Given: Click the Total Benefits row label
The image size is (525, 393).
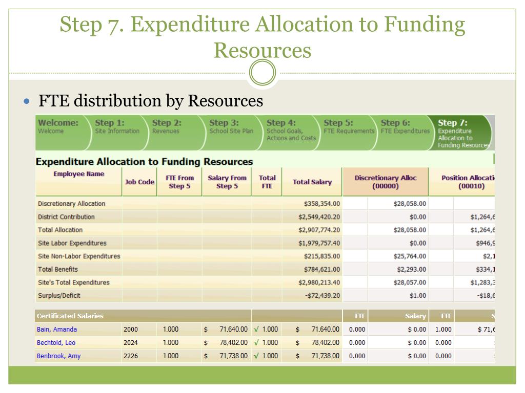Looking at the screenshot, I should tap(57, 269).
